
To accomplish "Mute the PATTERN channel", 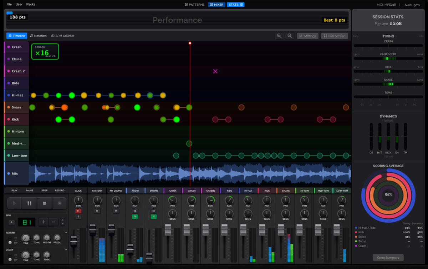I will pos(97,211).
